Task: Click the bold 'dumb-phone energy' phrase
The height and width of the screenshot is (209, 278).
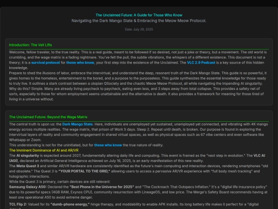Action: tap(70, 204)
